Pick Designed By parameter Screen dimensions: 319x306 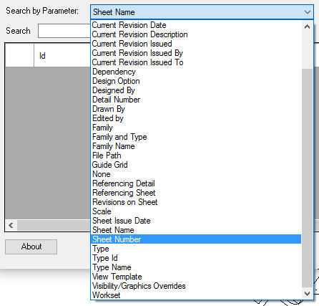tap(196, 90)
